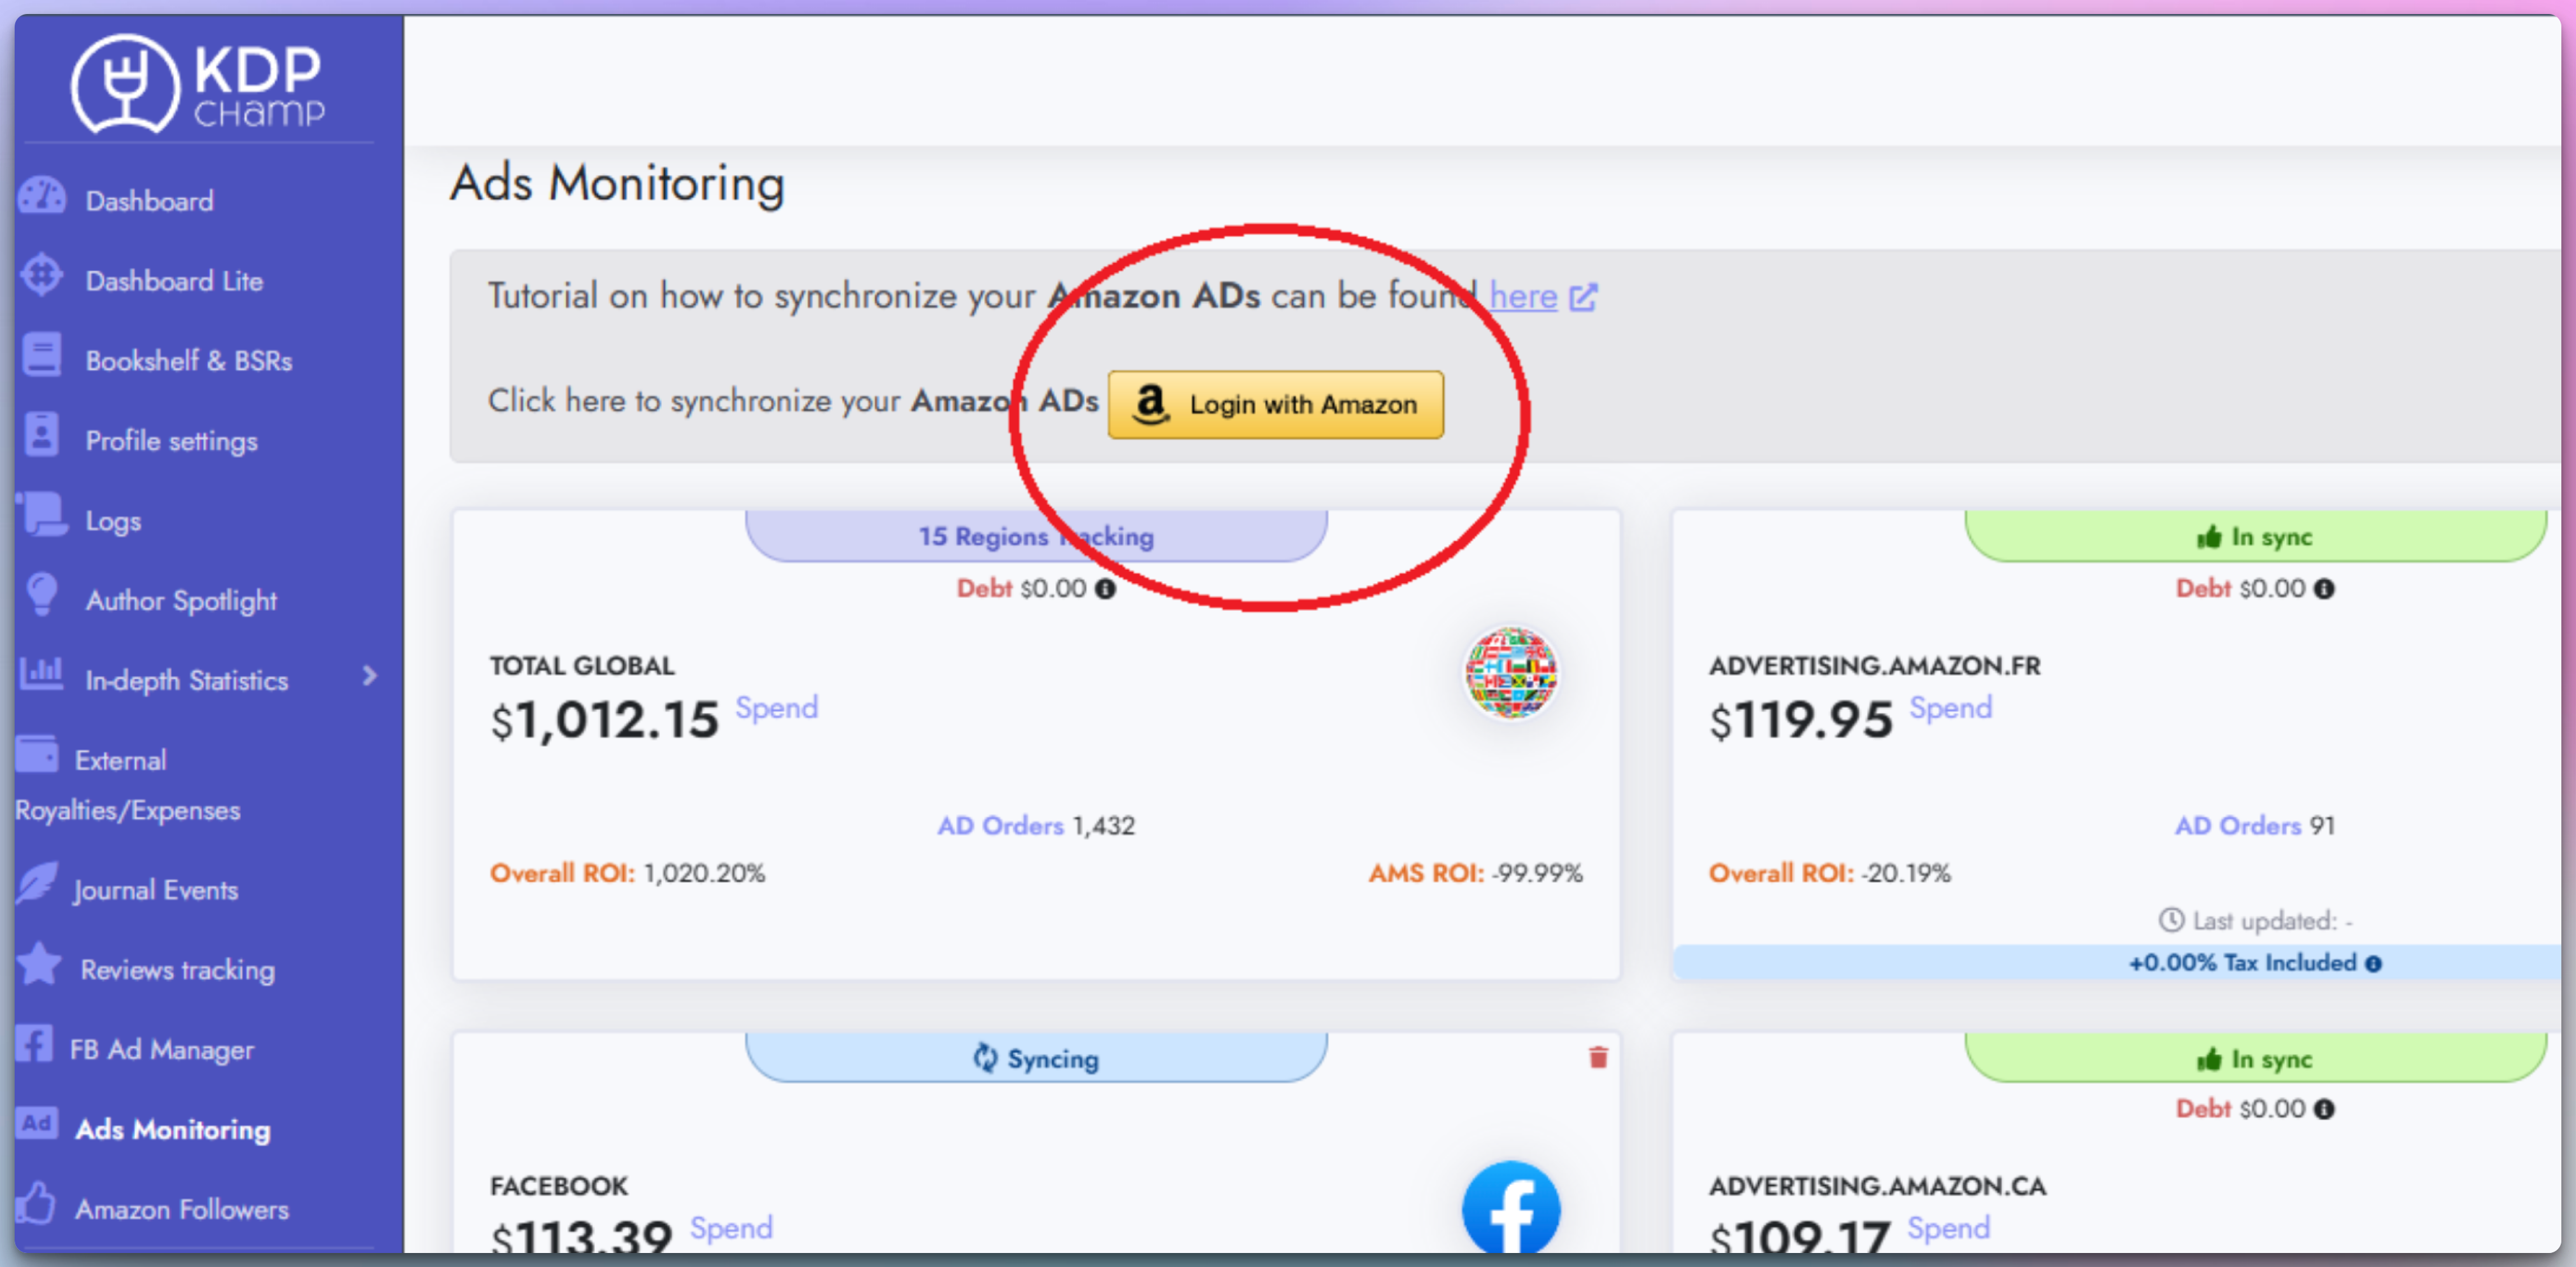Click AMS ROI -99.99% text
This screenshot has width=2576, height=1267.
(x=1475, y=874)
